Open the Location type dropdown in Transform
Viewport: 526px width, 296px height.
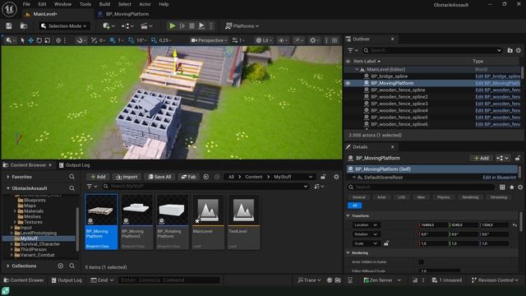pyautogui.click(x=366, y=224)
